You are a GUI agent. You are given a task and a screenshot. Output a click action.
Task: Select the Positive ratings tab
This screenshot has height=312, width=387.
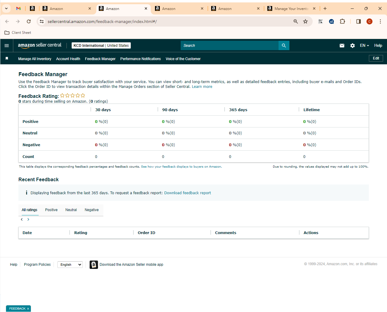coord(51,210)
